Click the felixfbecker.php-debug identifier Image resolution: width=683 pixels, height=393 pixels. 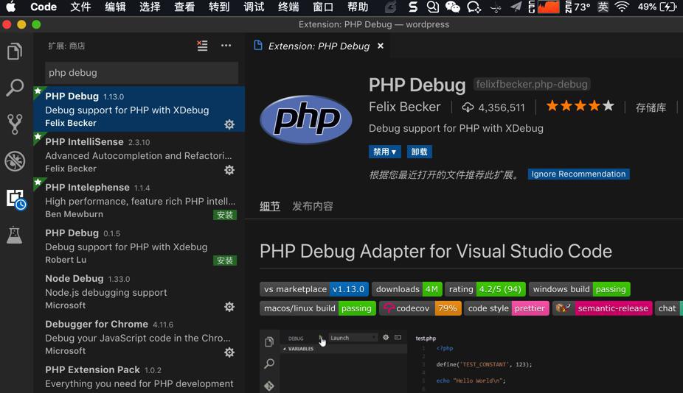pos(531,85)
